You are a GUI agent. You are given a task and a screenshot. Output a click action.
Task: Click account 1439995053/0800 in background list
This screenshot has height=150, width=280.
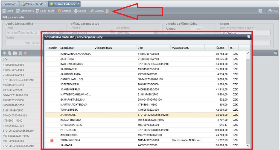tap(13, 65)
